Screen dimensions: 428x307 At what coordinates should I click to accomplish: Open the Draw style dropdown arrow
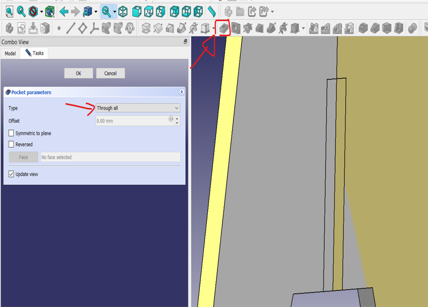click(x=41, y=12)
